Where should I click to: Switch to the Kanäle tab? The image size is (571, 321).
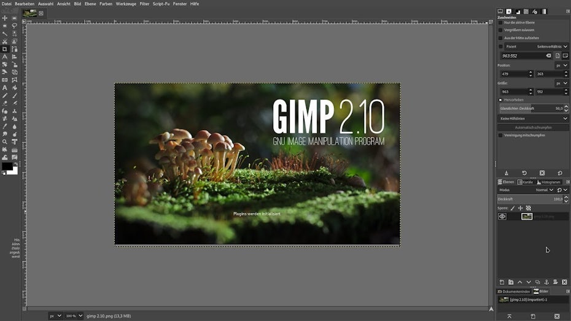point(525,182)
